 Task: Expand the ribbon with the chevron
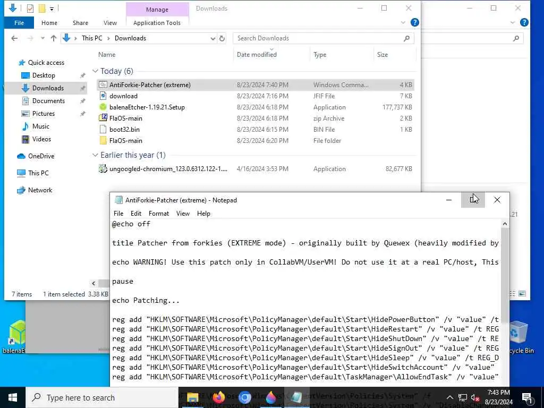coord(403,22)
